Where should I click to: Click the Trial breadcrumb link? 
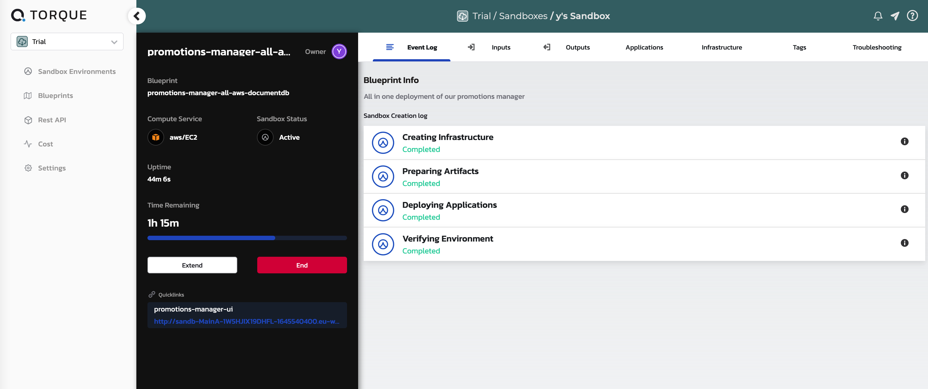481,16
